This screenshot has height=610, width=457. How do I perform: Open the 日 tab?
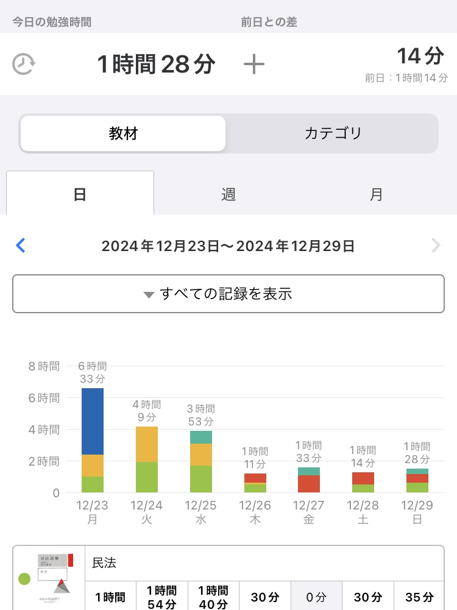(80, 194)
